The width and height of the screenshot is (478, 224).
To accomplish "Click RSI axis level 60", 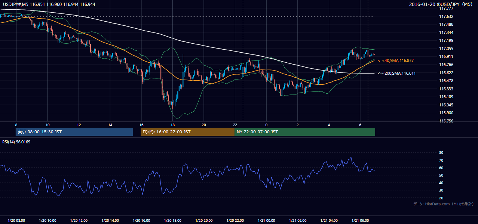I will tap(441, 168).
